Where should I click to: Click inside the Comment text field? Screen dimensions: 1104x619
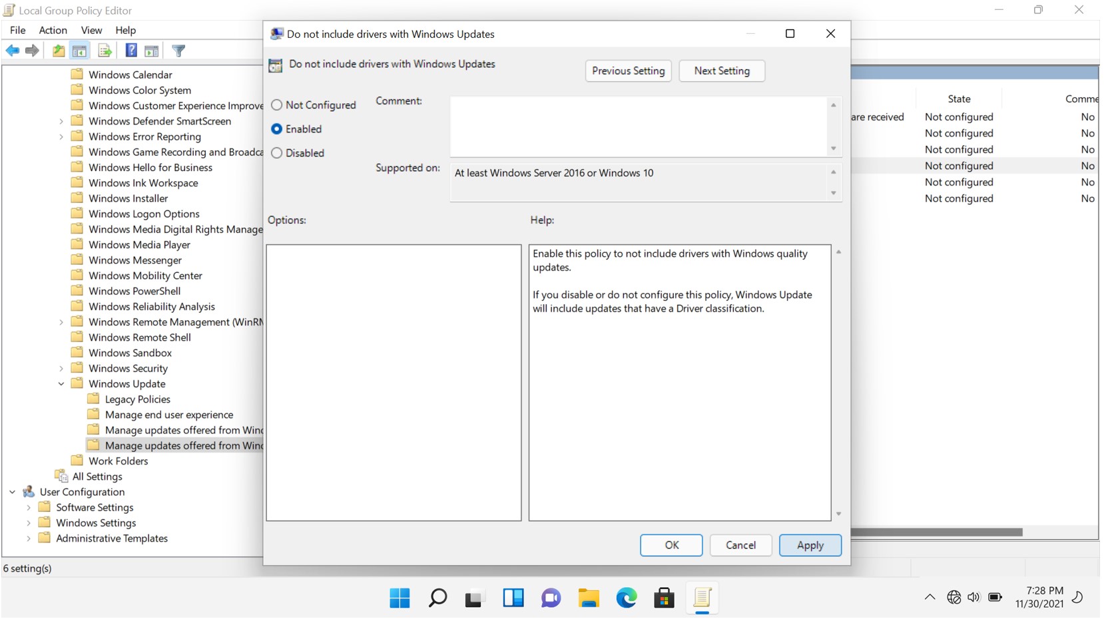639,126
